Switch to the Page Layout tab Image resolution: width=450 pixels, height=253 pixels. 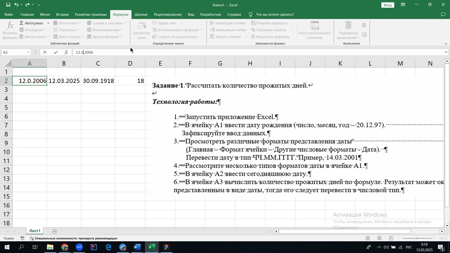coord(91,14)
